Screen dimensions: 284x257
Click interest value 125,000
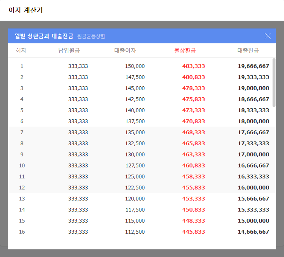tap(135, 177)
